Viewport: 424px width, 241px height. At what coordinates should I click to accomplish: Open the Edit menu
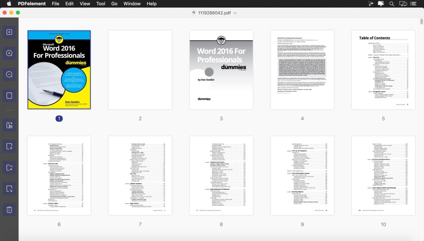pos(69,3)
